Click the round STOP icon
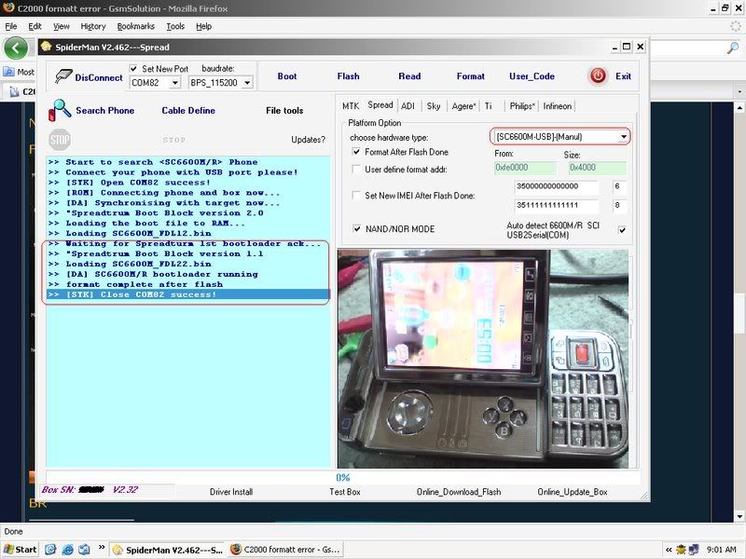746x559 pixels. pos(60,140)
